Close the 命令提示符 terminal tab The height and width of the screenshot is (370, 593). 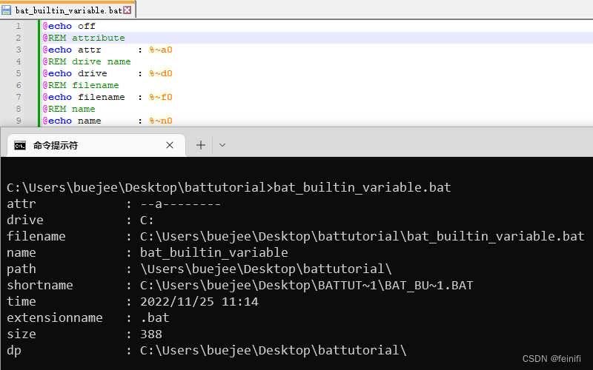point(170,145)
